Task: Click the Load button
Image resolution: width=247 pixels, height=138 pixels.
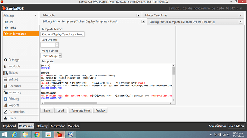Action: pyautogui.click(x=61, y=111)
